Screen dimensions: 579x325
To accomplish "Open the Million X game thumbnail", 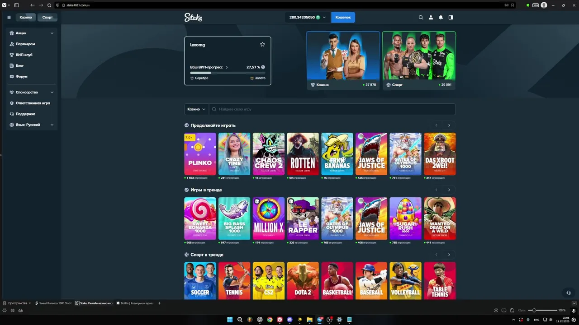I will (x=269, y=218).
